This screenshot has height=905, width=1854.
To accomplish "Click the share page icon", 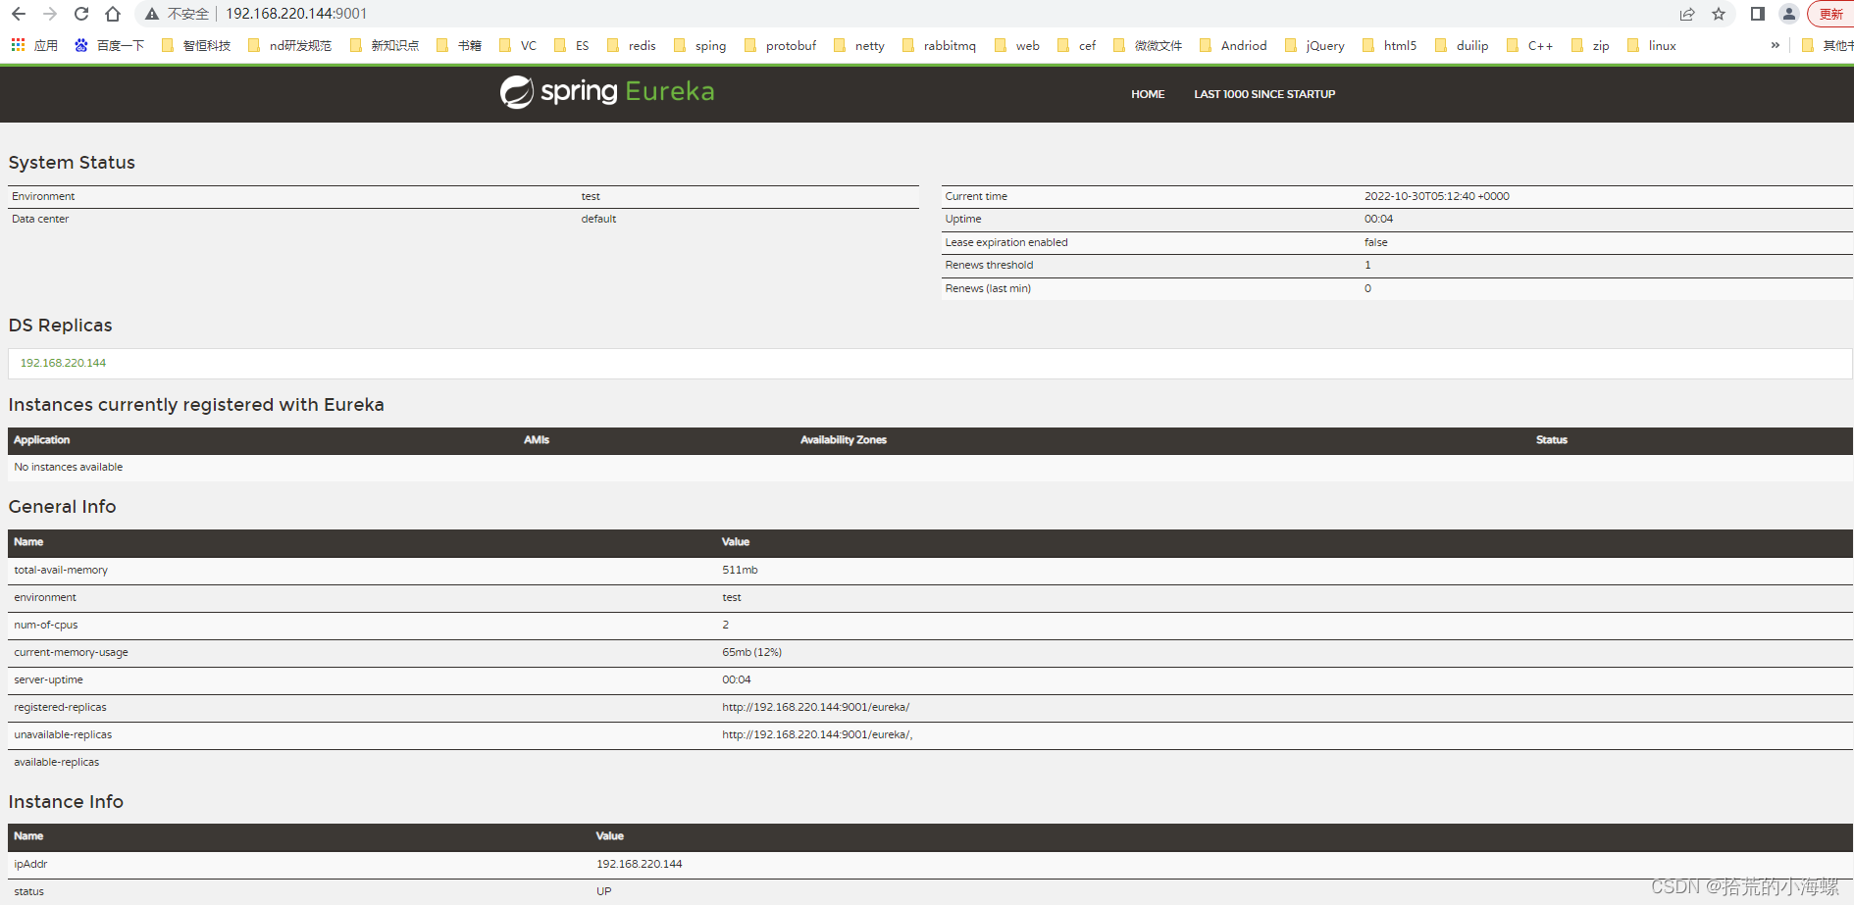I will 1687,14.
